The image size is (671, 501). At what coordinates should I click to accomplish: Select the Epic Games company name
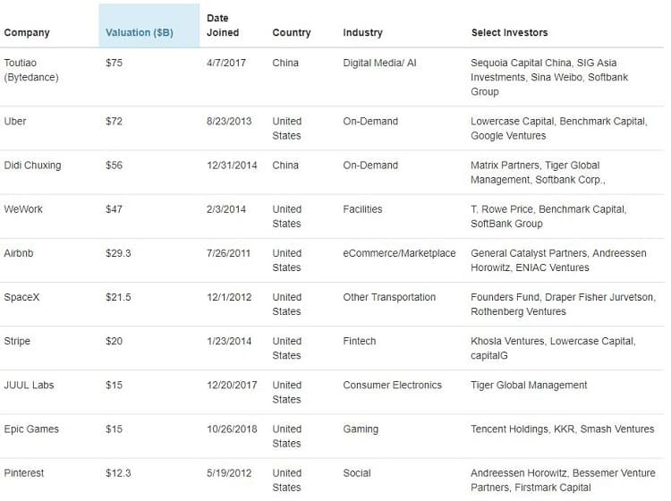point(31,429)
